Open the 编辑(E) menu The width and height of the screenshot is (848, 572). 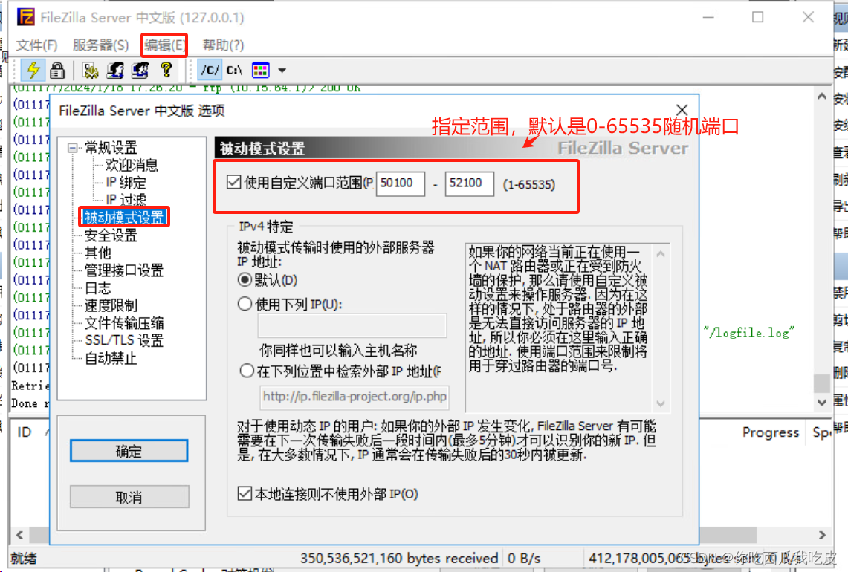pos(164,45)
